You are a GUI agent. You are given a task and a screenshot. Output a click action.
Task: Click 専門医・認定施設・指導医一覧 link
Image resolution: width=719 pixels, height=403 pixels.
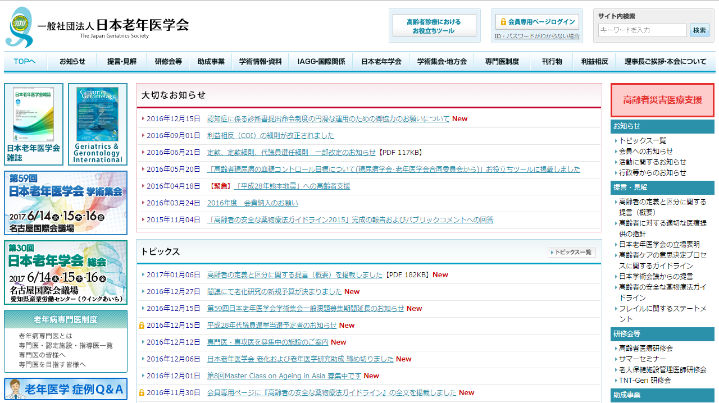[66, 345]
